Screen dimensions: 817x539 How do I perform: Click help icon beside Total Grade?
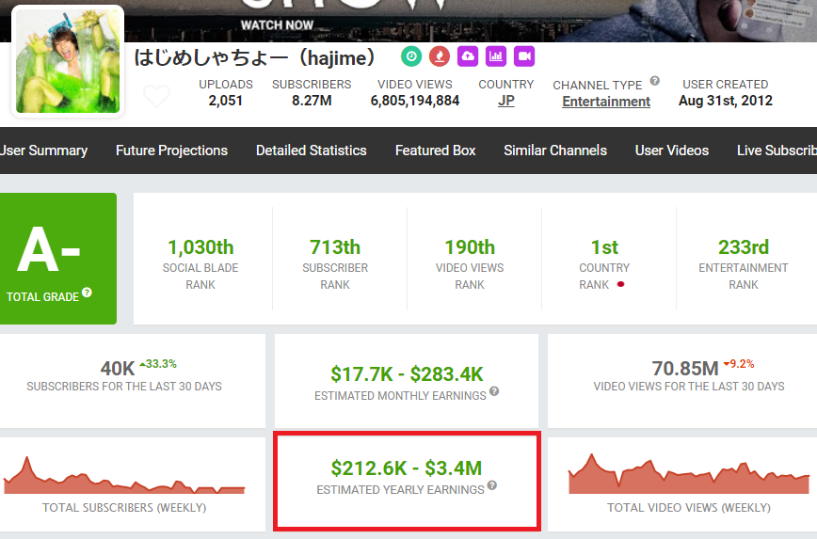tap(87, 293)
